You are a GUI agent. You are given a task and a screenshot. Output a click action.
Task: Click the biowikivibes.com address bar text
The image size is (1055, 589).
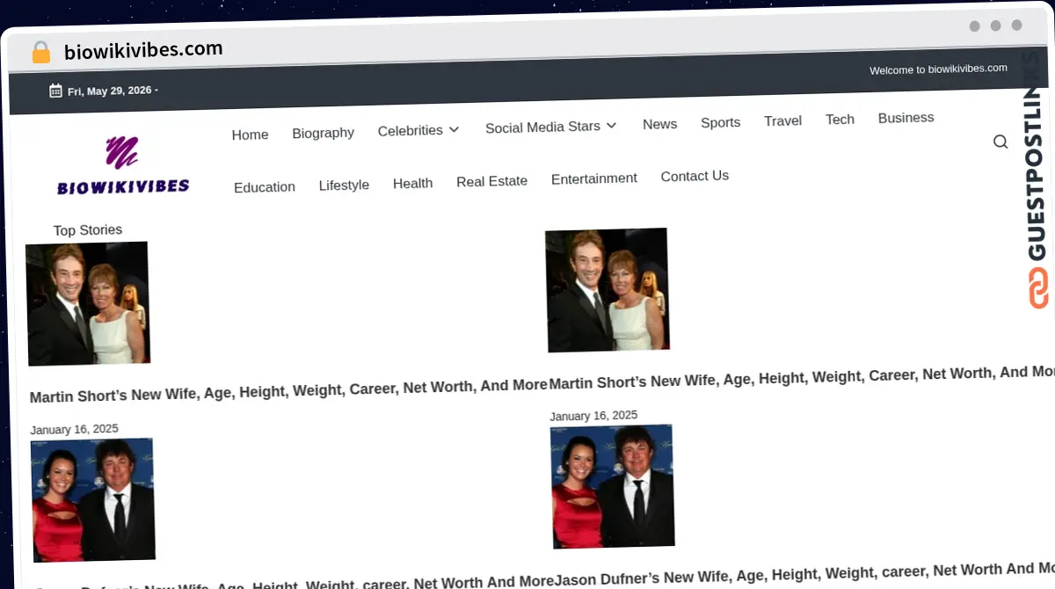point(143,50)
